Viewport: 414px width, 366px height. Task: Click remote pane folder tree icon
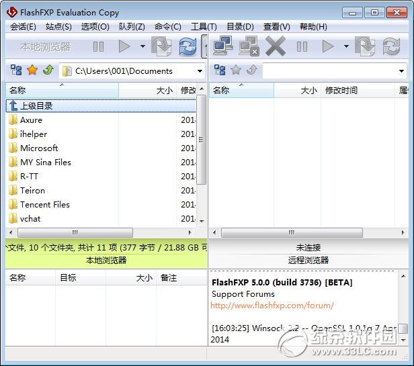(x=220, y=71)
